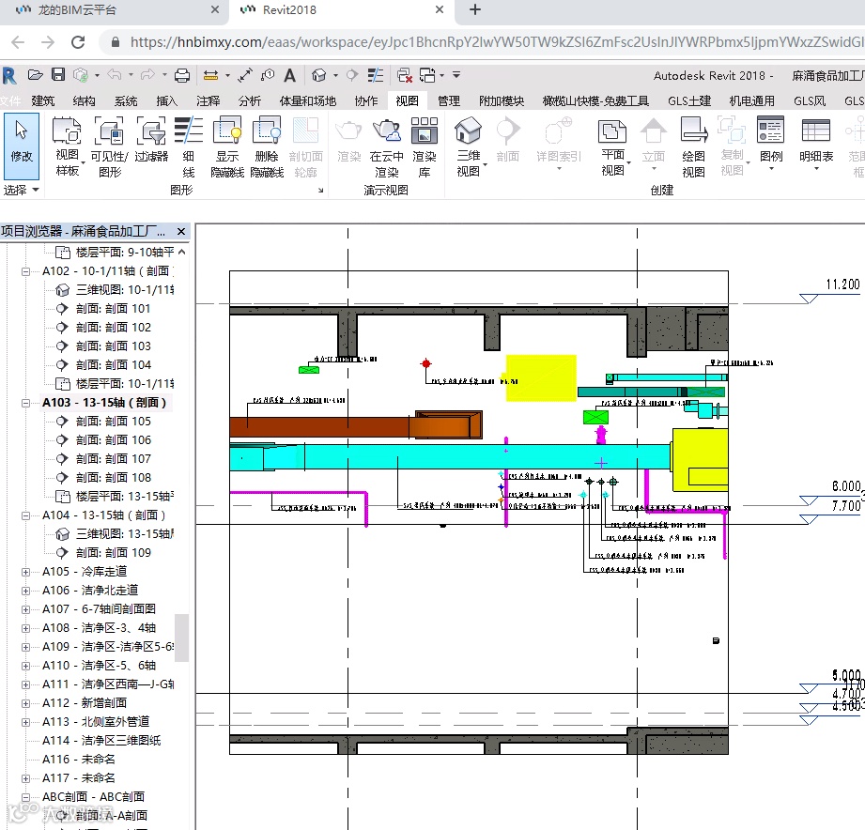The height and width of the screenshot is (830, 865).
Task: Open the 协作 ribbon tab
Action: 365,100
